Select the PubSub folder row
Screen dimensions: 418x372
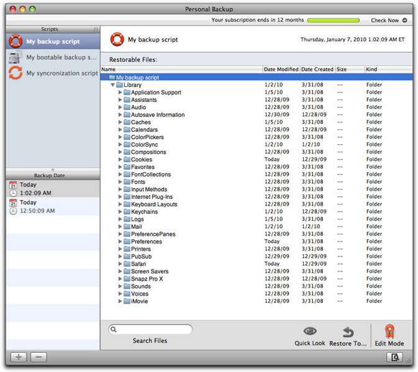257,256
